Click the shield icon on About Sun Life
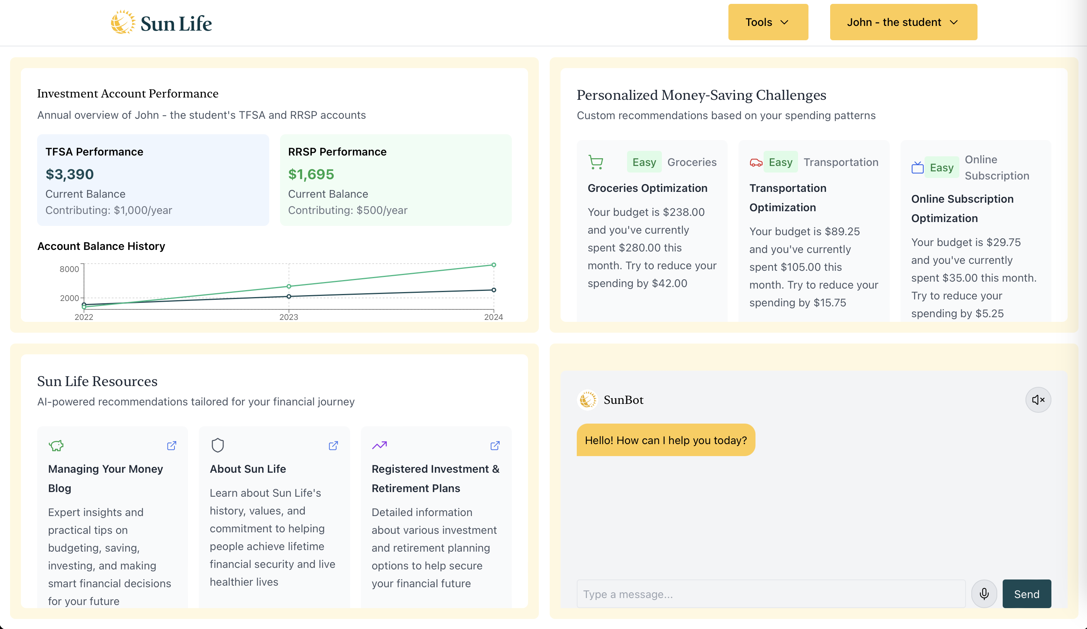Image resolution: width=1087 pixels, height=629 pixels. [x=217, y=445]
